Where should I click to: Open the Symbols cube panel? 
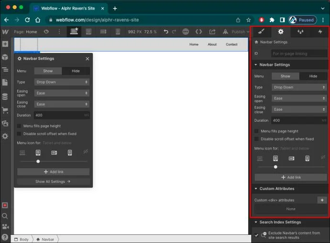(5, 57)
